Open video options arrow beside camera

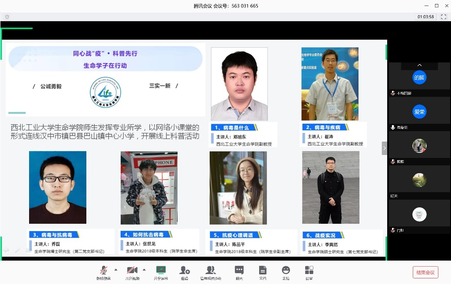pos(144,269)
